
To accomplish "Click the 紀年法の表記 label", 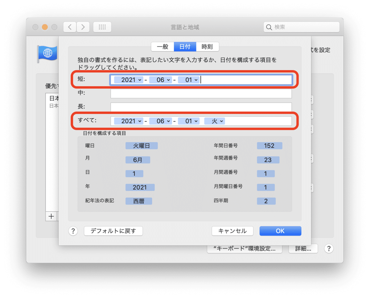I will (x=100, y=201).
